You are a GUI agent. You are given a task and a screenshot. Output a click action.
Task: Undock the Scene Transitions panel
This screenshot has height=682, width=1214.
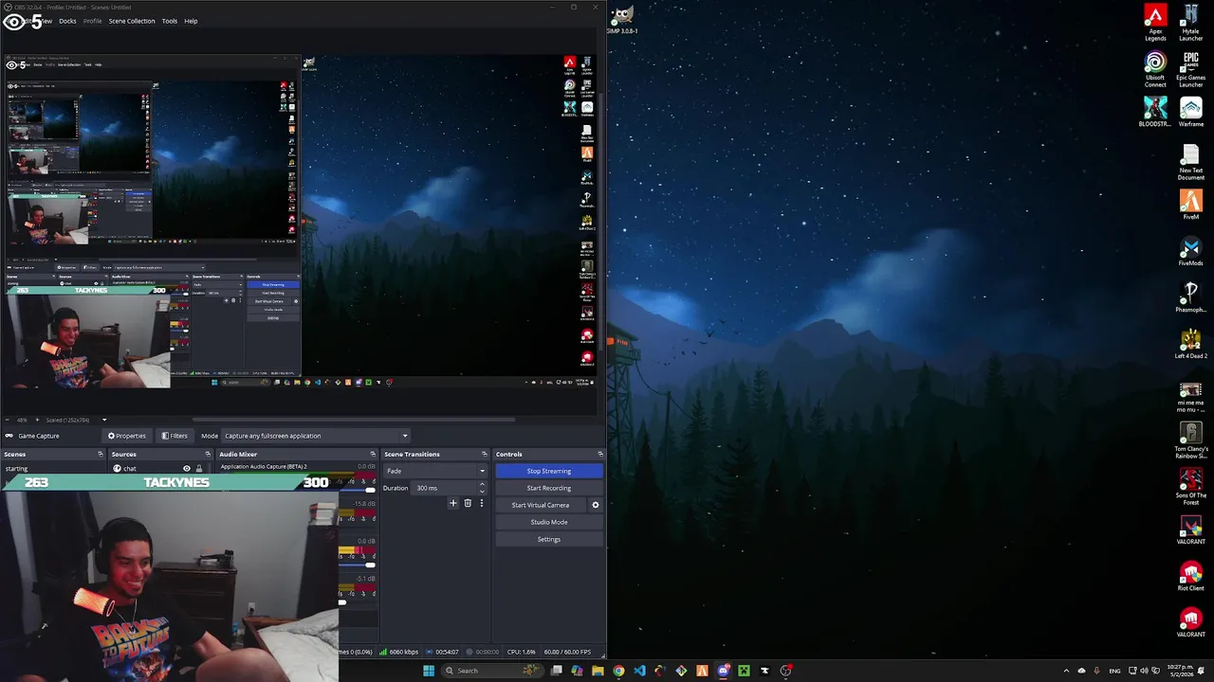coord(485,454)
